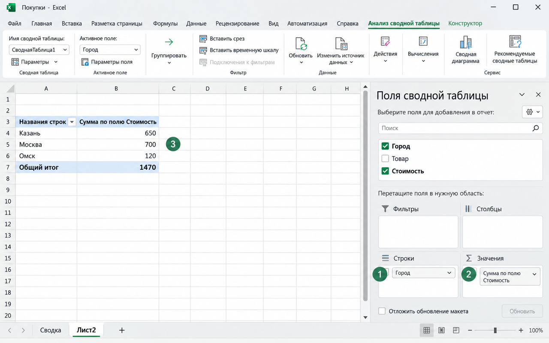Open the Вычисления icon
The width and height of the screenshot is (549, 343).
tap(423, 42)
